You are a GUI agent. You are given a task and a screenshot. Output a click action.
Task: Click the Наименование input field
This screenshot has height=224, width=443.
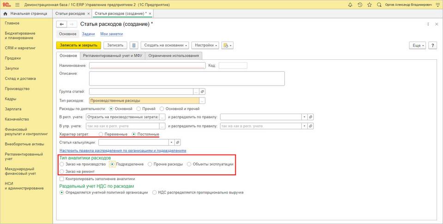pos(147,65)
